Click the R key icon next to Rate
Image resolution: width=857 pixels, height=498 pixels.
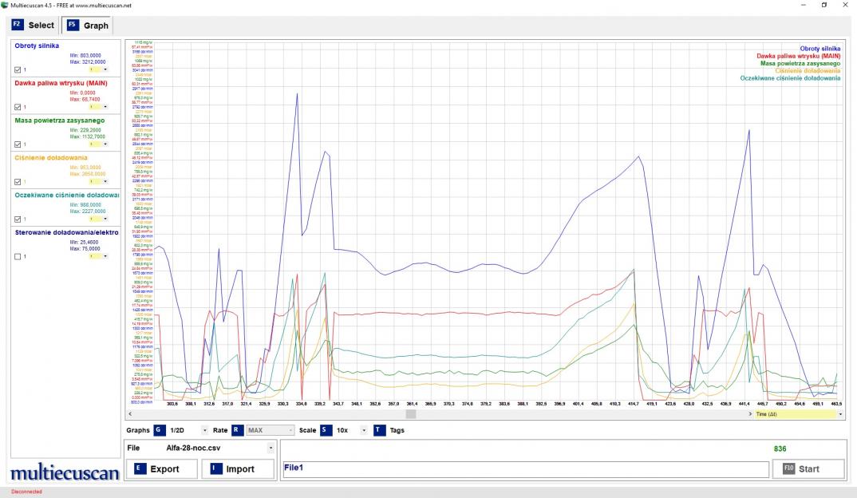click(238, 430)
